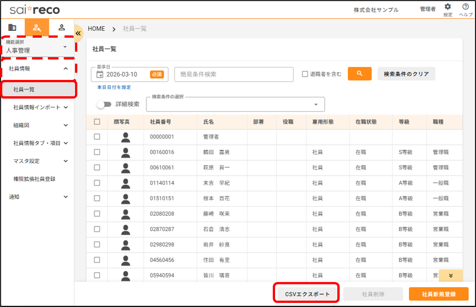Open 権限拡張社員登録 menu item
Image resolution: width=476 pixels, height=307 pixels.
(35, 179)
